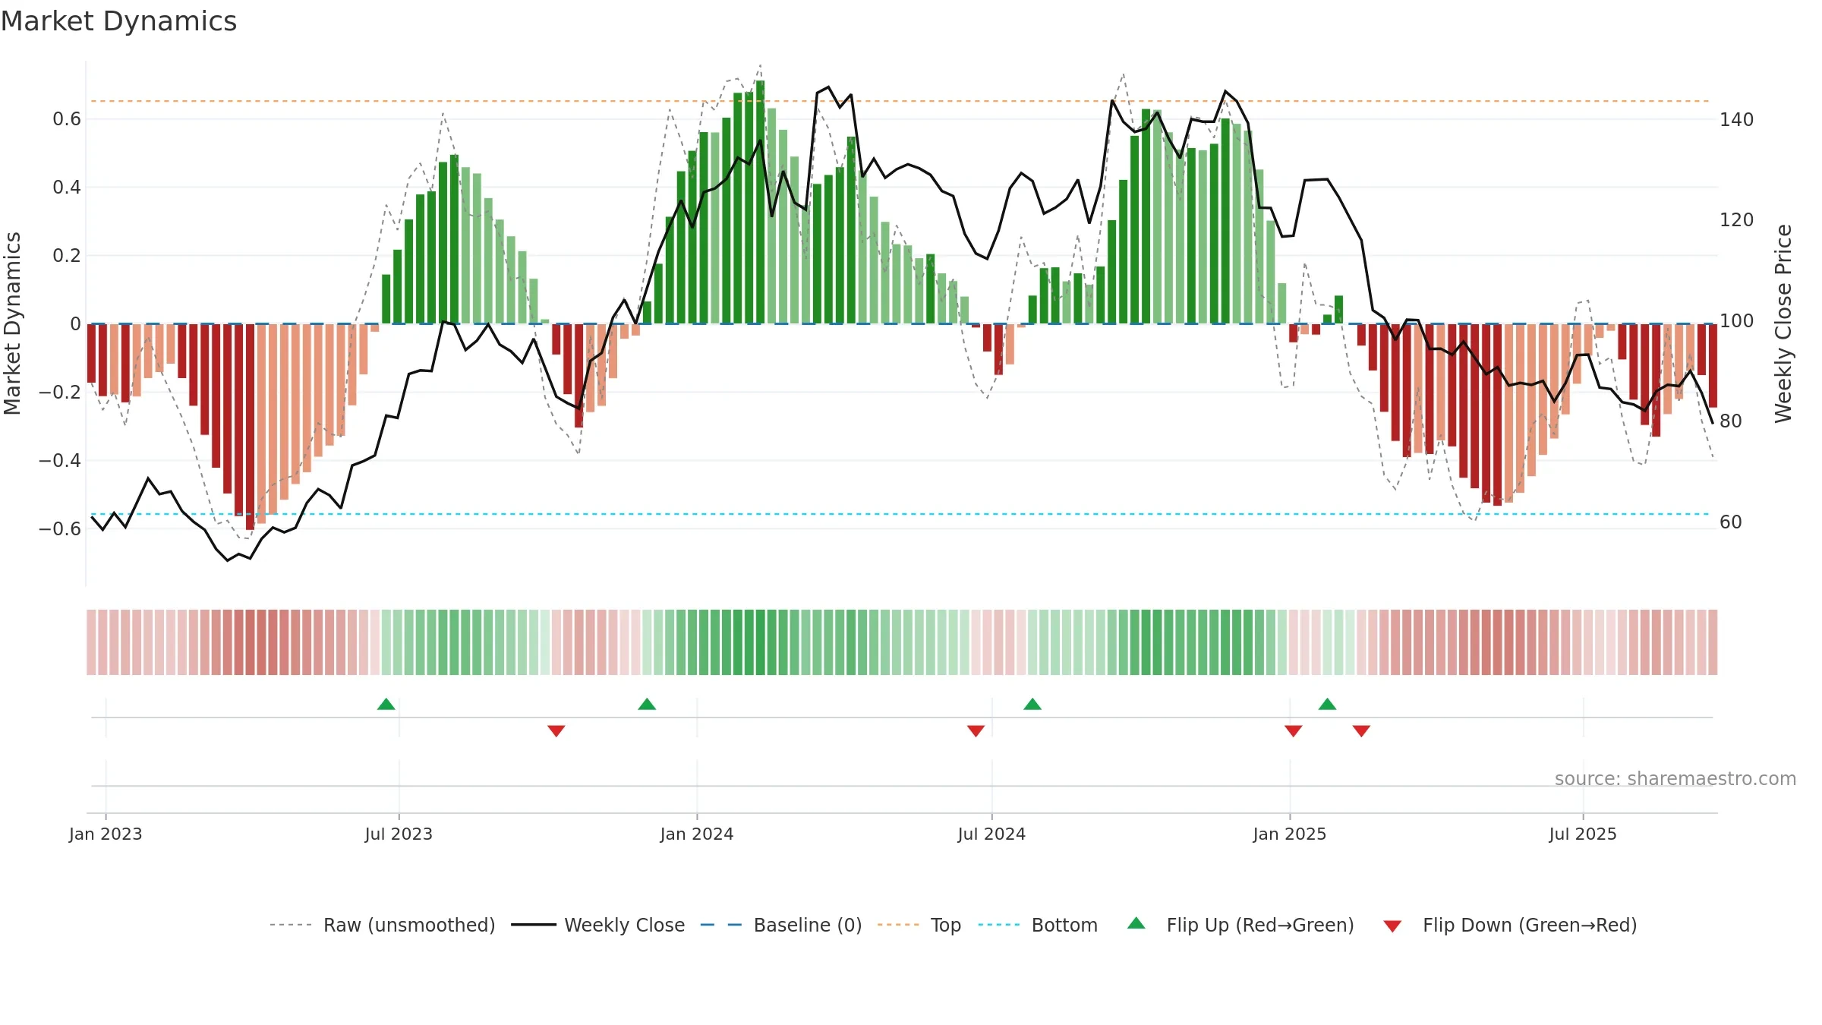Click the '−0.2' left axis tick label
This screenshot has height=1025, width=1822.
pos(60,392)
